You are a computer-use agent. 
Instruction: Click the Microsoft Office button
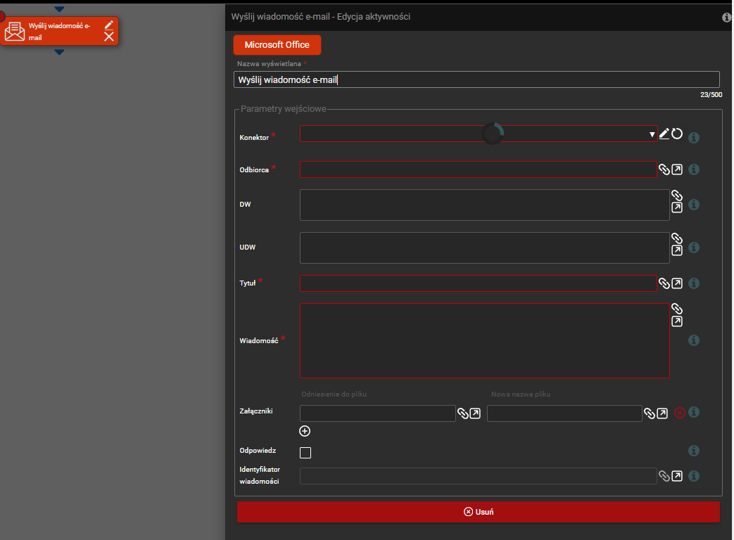277,45
